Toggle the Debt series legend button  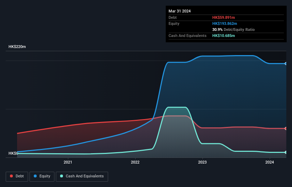[17, 176]
